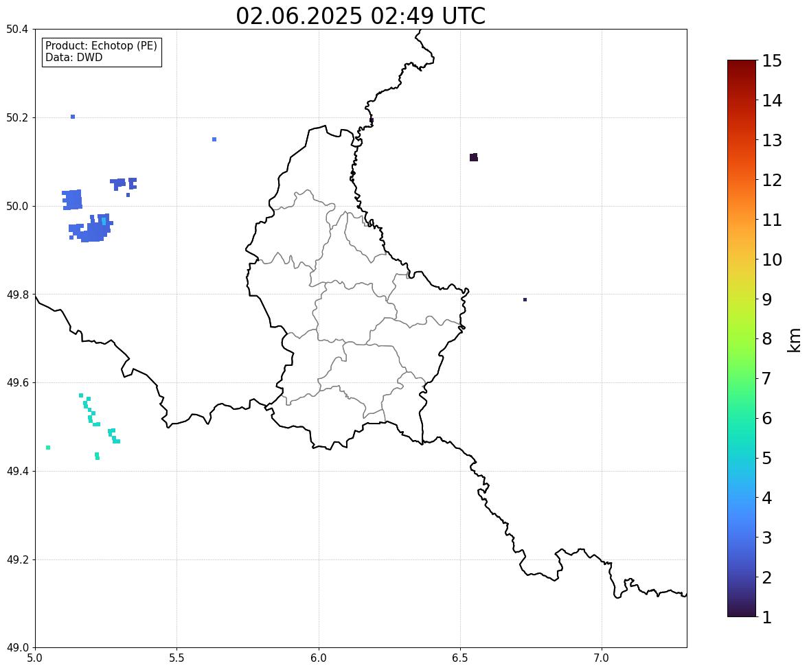Click the green section of the colorbar

[x=742, y=361]
